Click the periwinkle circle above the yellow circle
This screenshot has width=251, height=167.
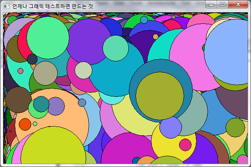point(170,127)
